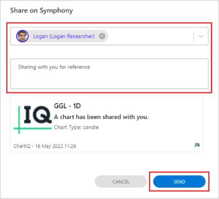
Task: Click into the message text area
Action: 109,74
